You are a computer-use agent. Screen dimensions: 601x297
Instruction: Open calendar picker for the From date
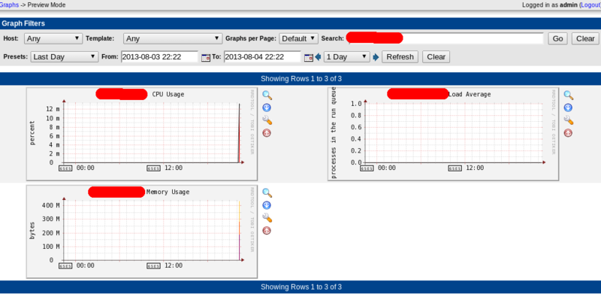[206, 58]
